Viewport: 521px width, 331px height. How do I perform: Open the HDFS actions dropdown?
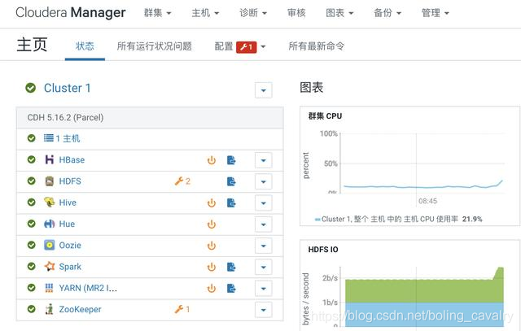pos(264,181)
